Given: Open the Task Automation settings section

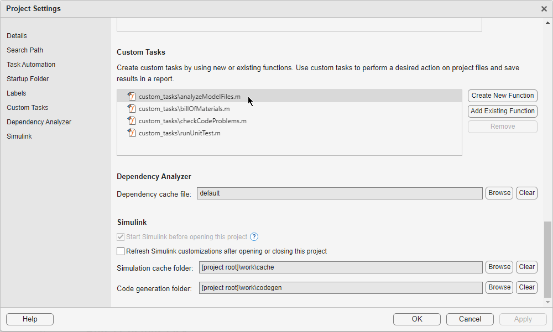Looking at the screenshot, I should point(31,65).
